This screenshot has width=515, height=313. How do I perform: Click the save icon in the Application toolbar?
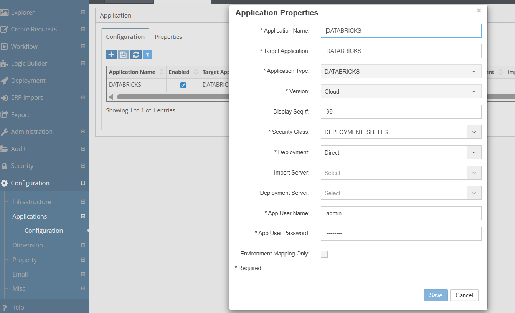[x=123, y=54]
